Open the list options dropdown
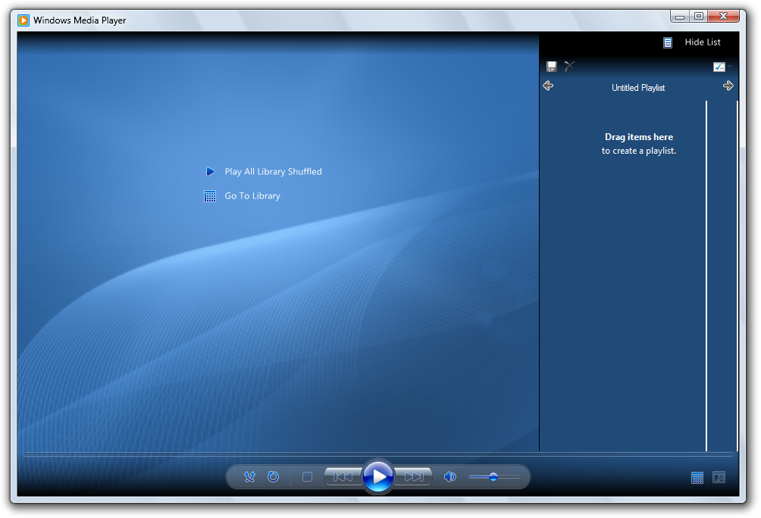761x518 pixels. [720, 67]
